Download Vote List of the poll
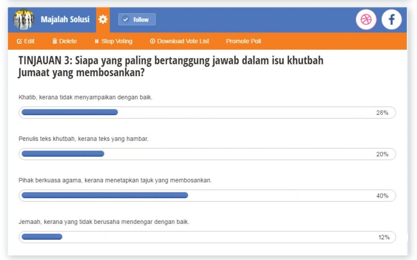This screenshot has height=260, width=417. 183,41
